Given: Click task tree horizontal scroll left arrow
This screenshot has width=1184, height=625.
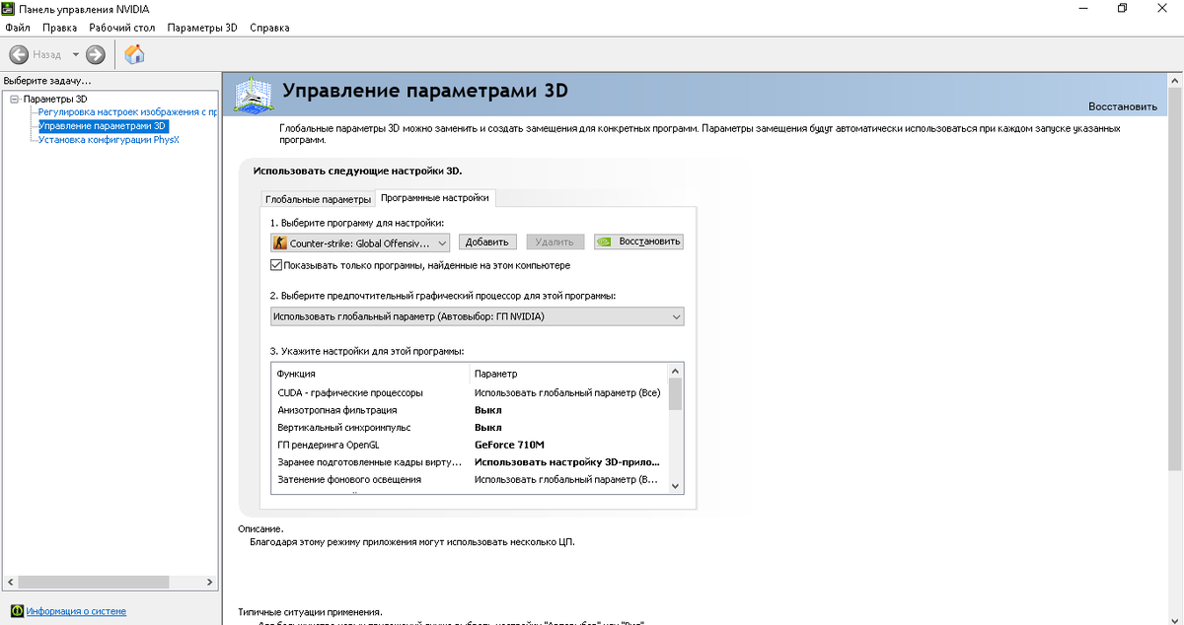Looking at the screenshot, I should click(9, 581).
